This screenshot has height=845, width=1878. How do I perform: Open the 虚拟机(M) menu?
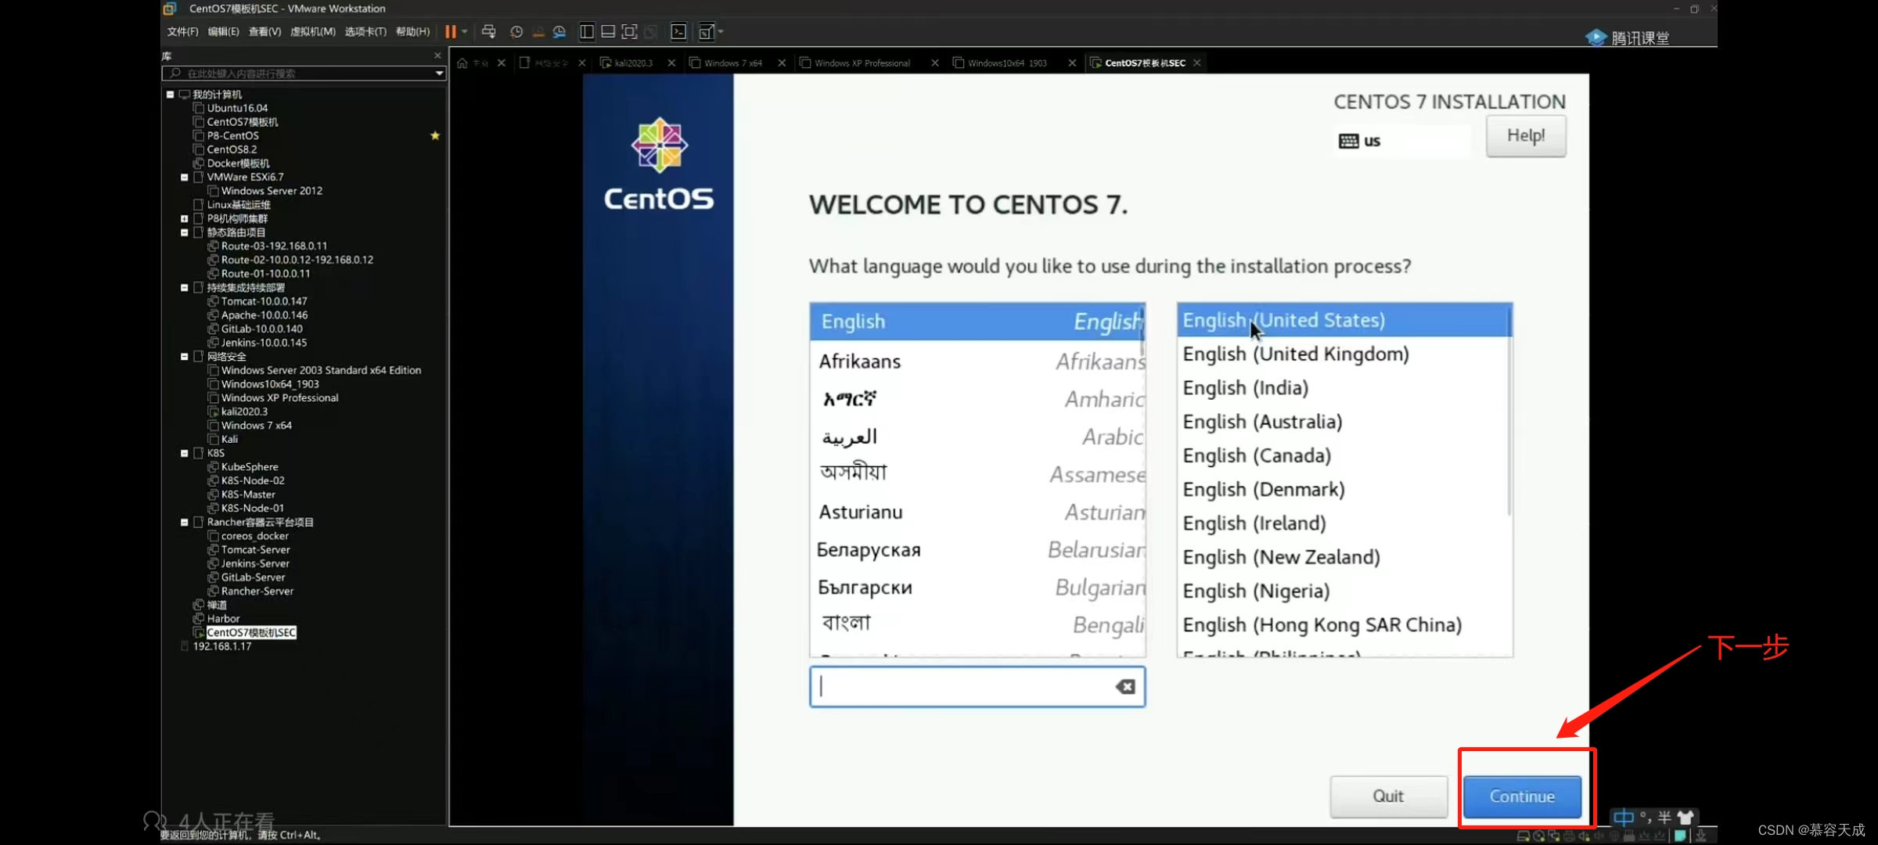312,32
